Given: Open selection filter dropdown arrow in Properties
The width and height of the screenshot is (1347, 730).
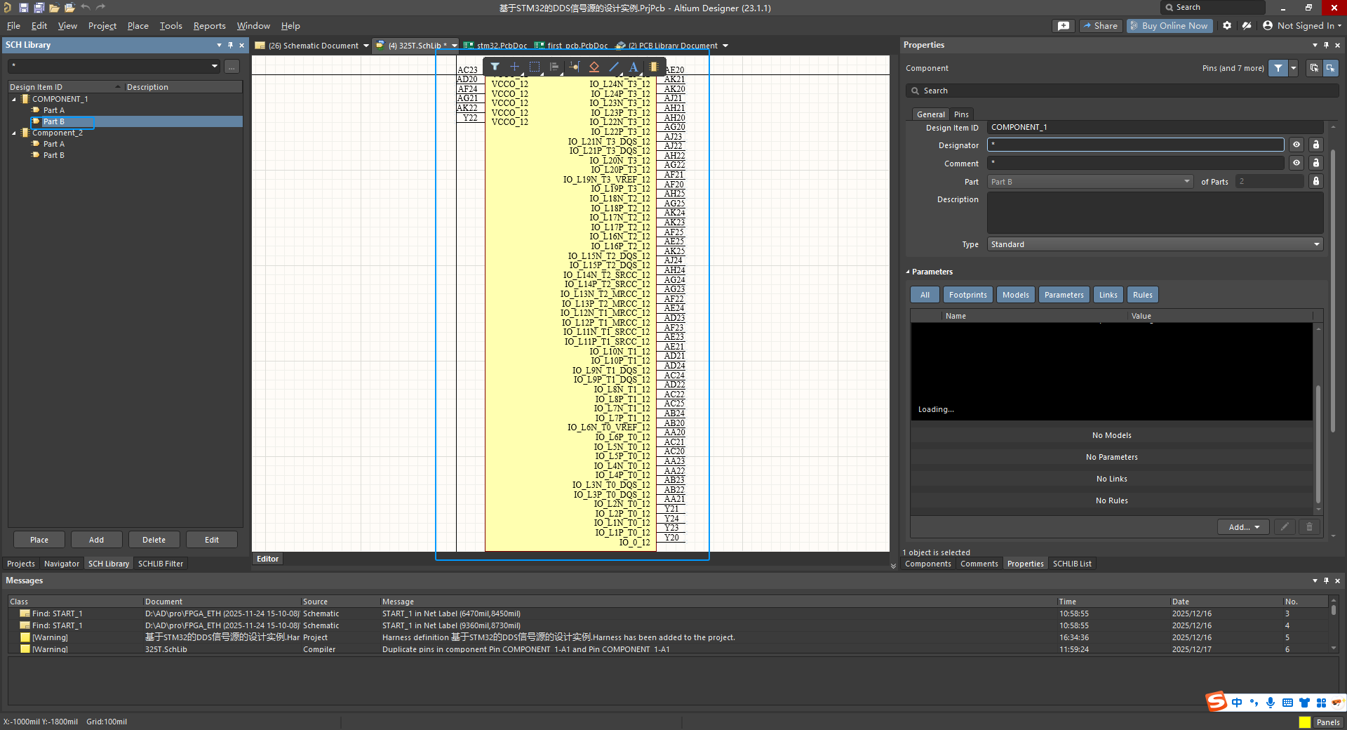Looking at the screenshot, I should 1293,68.
